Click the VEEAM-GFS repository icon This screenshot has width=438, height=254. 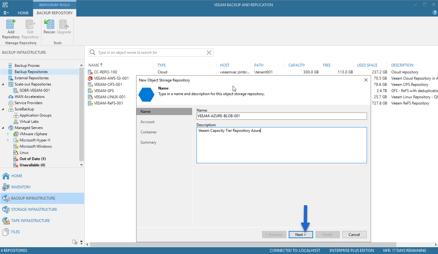coord(90,91)
